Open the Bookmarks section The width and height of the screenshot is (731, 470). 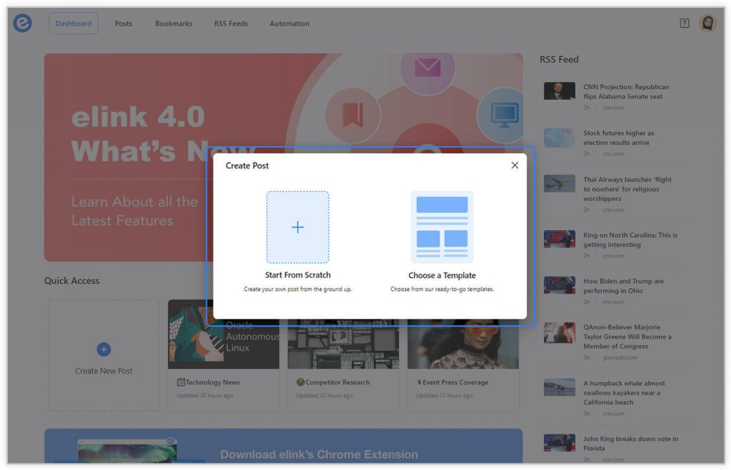point(173,23)
